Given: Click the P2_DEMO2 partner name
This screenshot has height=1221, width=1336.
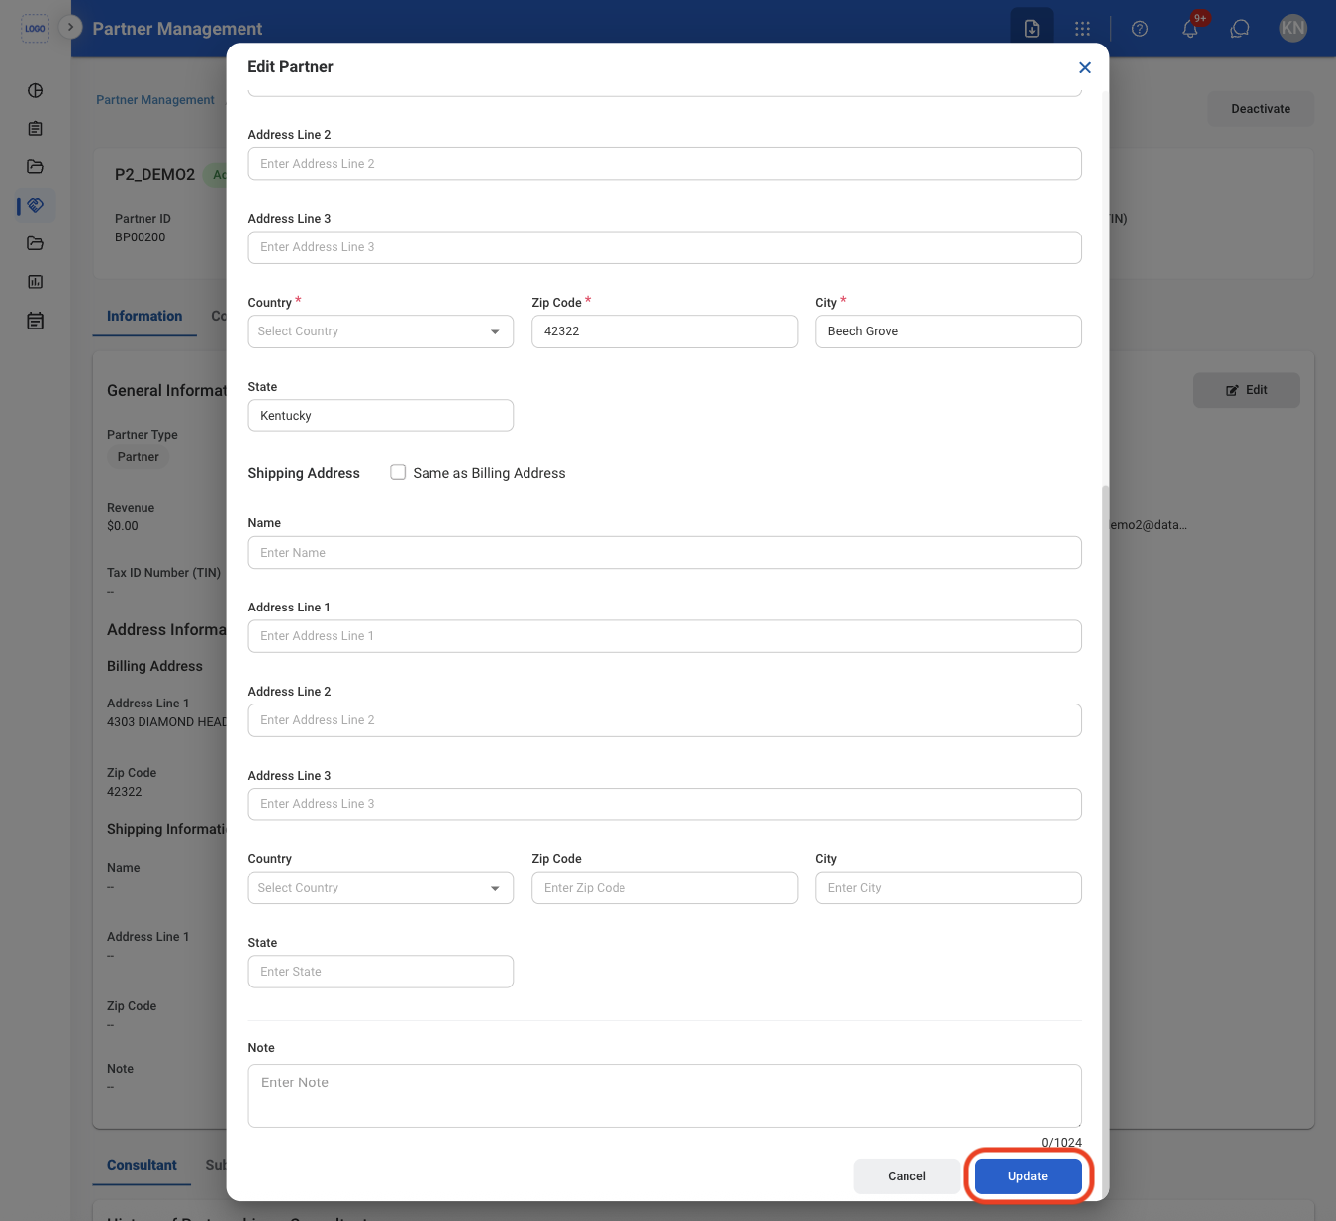Looking at the screenshot, I should tap(155, 175).
